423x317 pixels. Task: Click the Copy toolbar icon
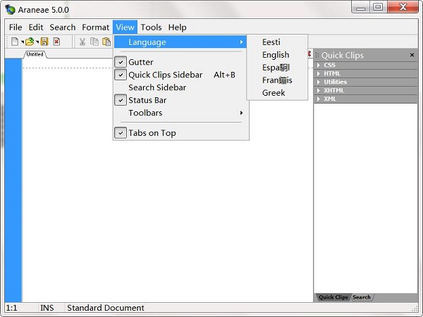[94, 42]
